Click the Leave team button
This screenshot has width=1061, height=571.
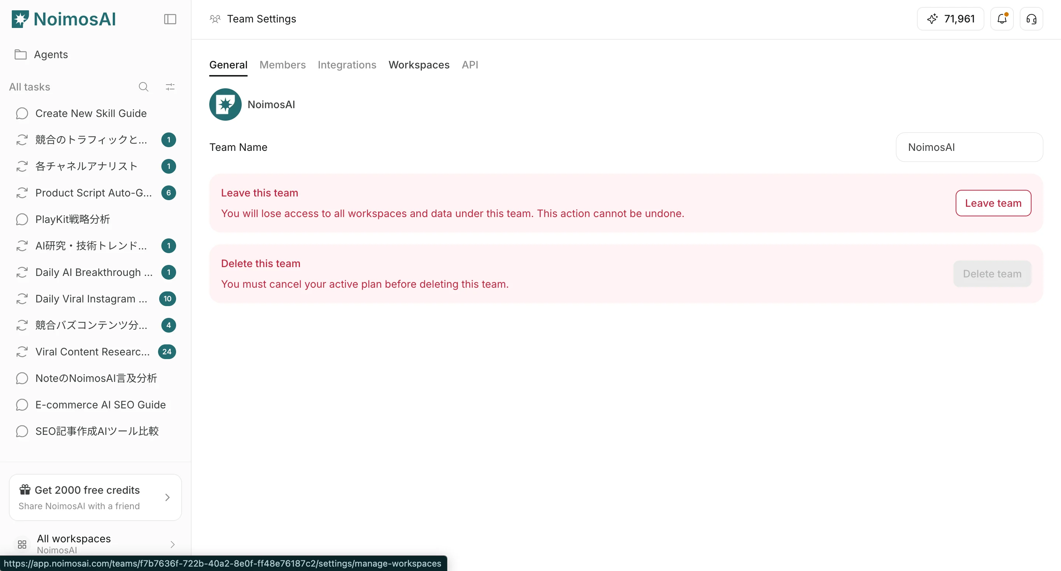point(993,203)
